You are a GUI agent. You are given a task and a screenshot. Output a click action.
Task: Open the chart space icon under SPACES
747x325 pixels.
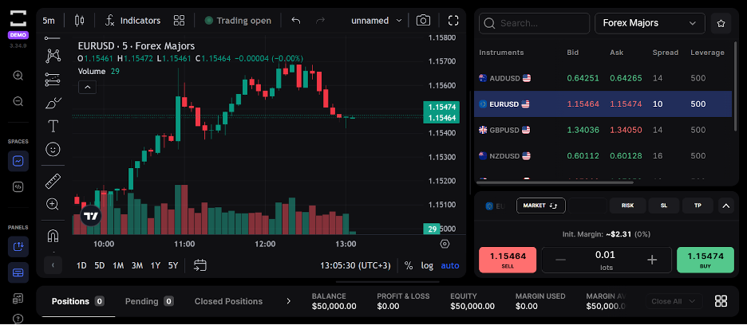18,162
